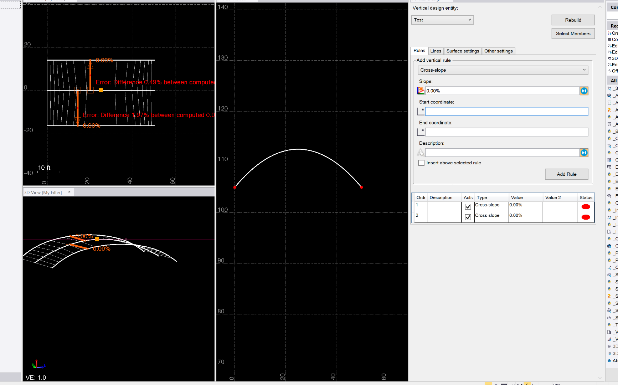Uncheck the Active checkbox for rule 1
This screenshot has height=385, width=618.
pyautogui.click(x=468, y=206)
